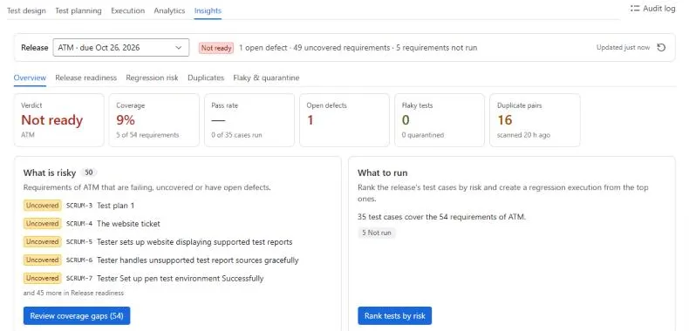The height and width of the screenshot is (331, 689).
Task: Click the Uncovered badge next to SCRUM-3
Action: tap(42, 206)
